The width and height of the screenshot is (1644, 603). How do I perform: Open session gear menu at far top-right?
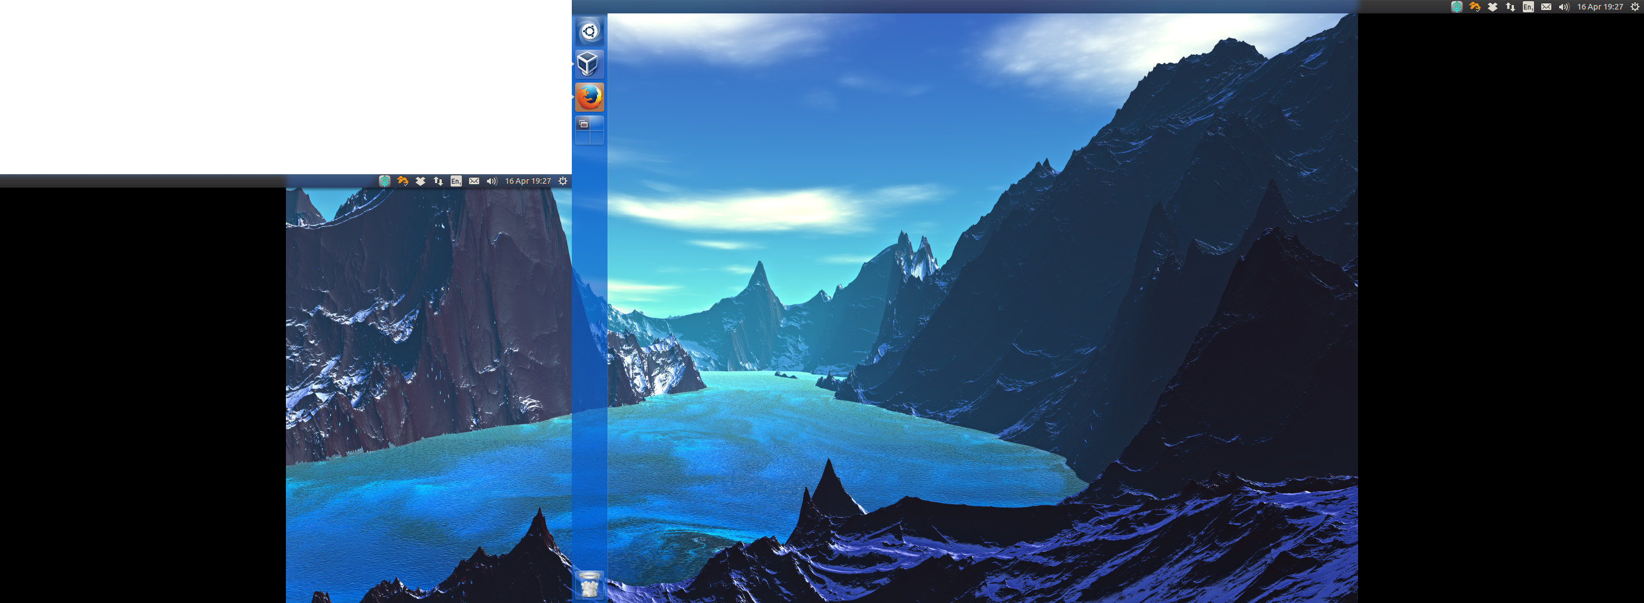(1635, 7)
